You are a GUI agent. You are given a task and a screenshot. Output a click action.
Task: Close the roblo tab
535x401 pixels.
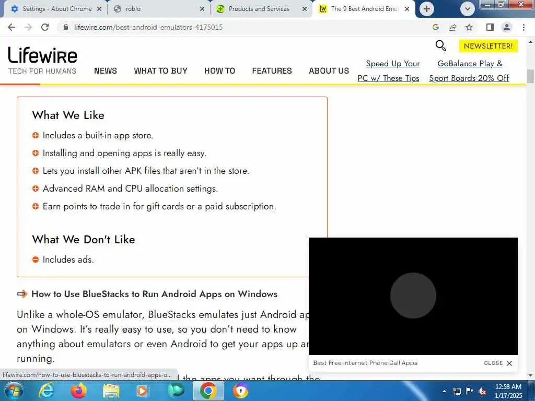(x=202, y=9)
